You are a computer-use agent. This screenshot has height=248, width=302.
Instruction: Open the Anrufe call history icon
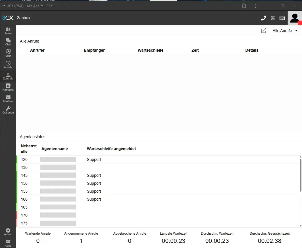pos(8,65)
